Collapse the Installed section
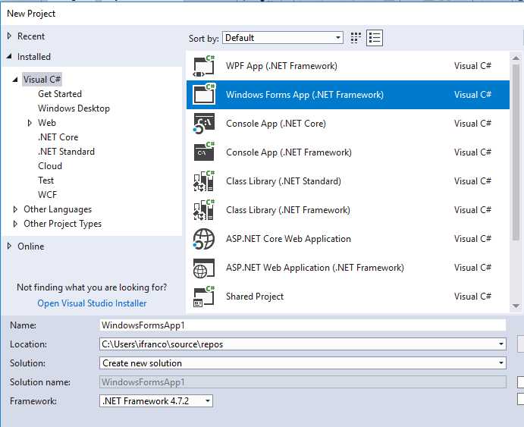This screenshot has width=524, height=427. (9, 56)
